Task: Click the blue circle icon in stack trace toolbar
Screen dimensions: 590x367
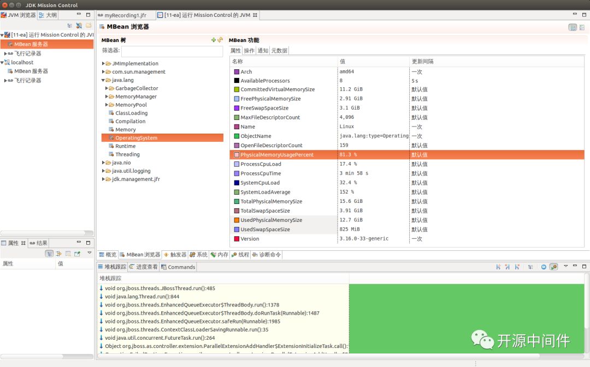Action: pos(544,267)
